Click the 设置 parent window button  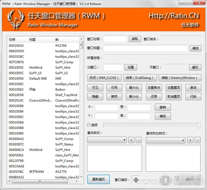131,67
